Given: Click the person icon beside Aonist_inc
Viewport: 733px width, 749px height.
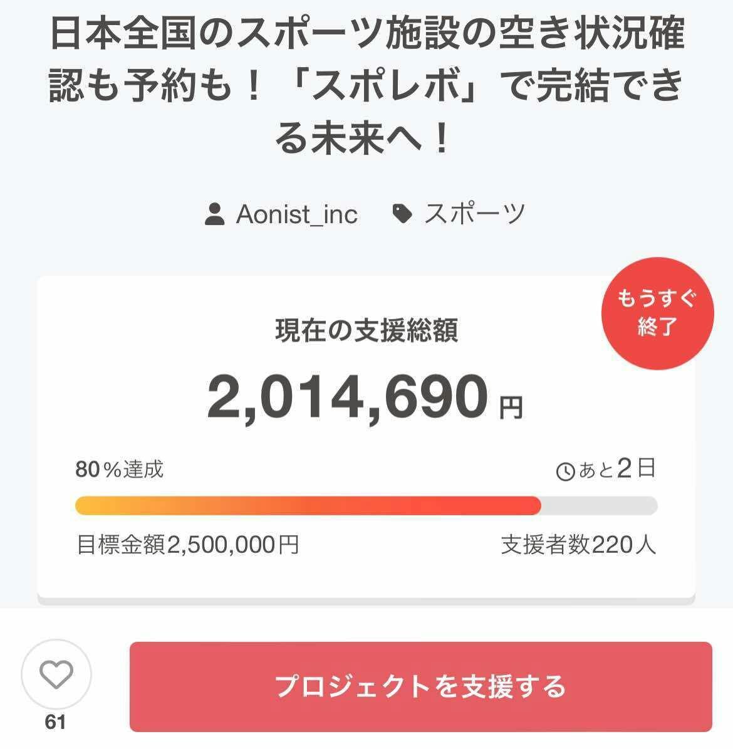Looking at the screenshot, I should pos(214,215).
